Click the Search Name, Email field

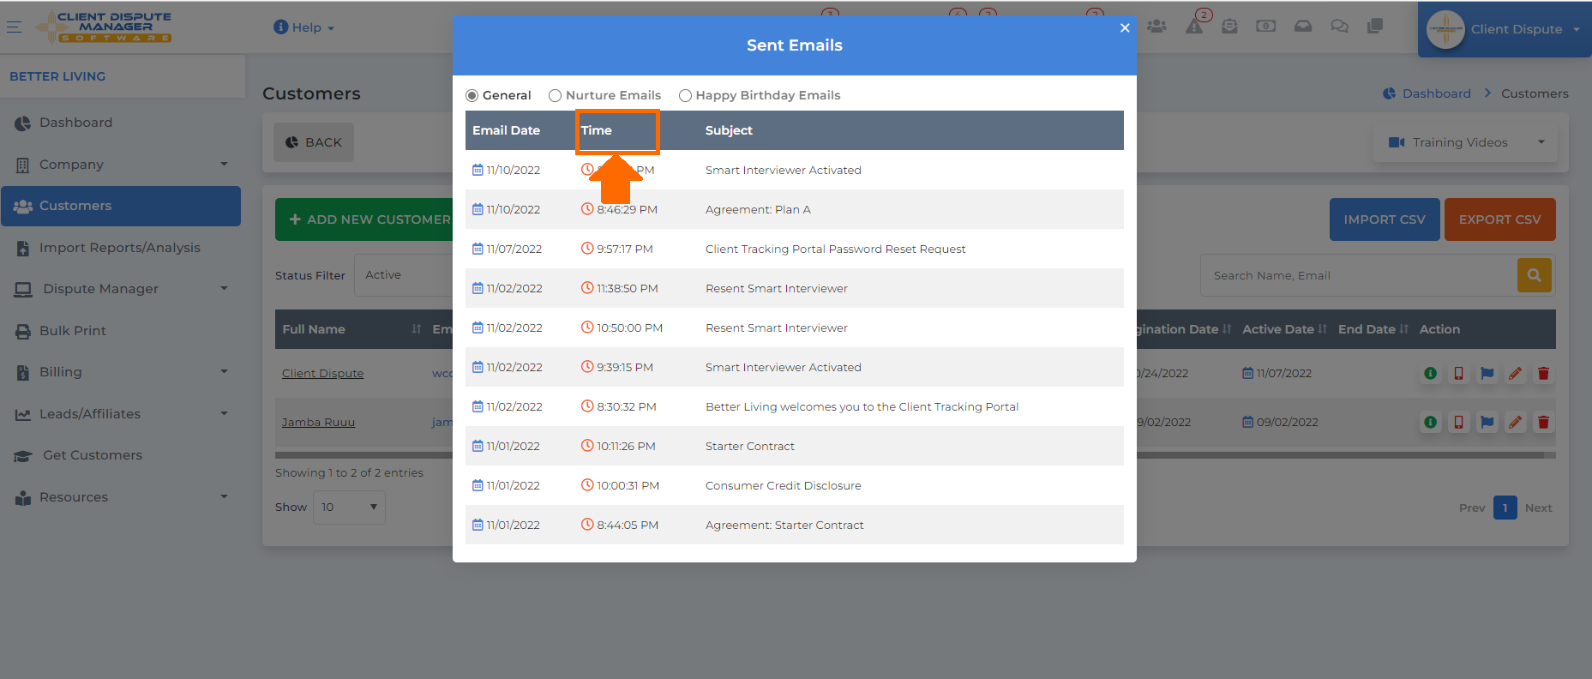(1359, 275)
